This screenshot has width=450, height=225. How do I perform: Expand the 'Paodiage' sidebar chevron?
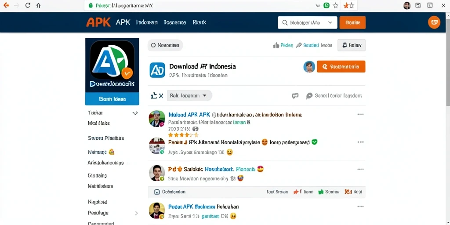pyautogui.click(x=136, y=213)
